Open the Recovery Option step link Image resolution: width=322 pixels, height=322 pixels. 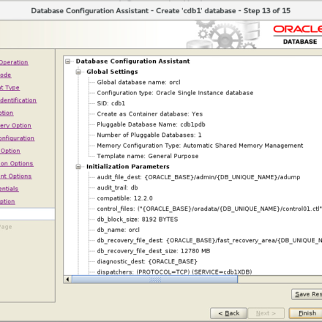(x=15, y=126)
